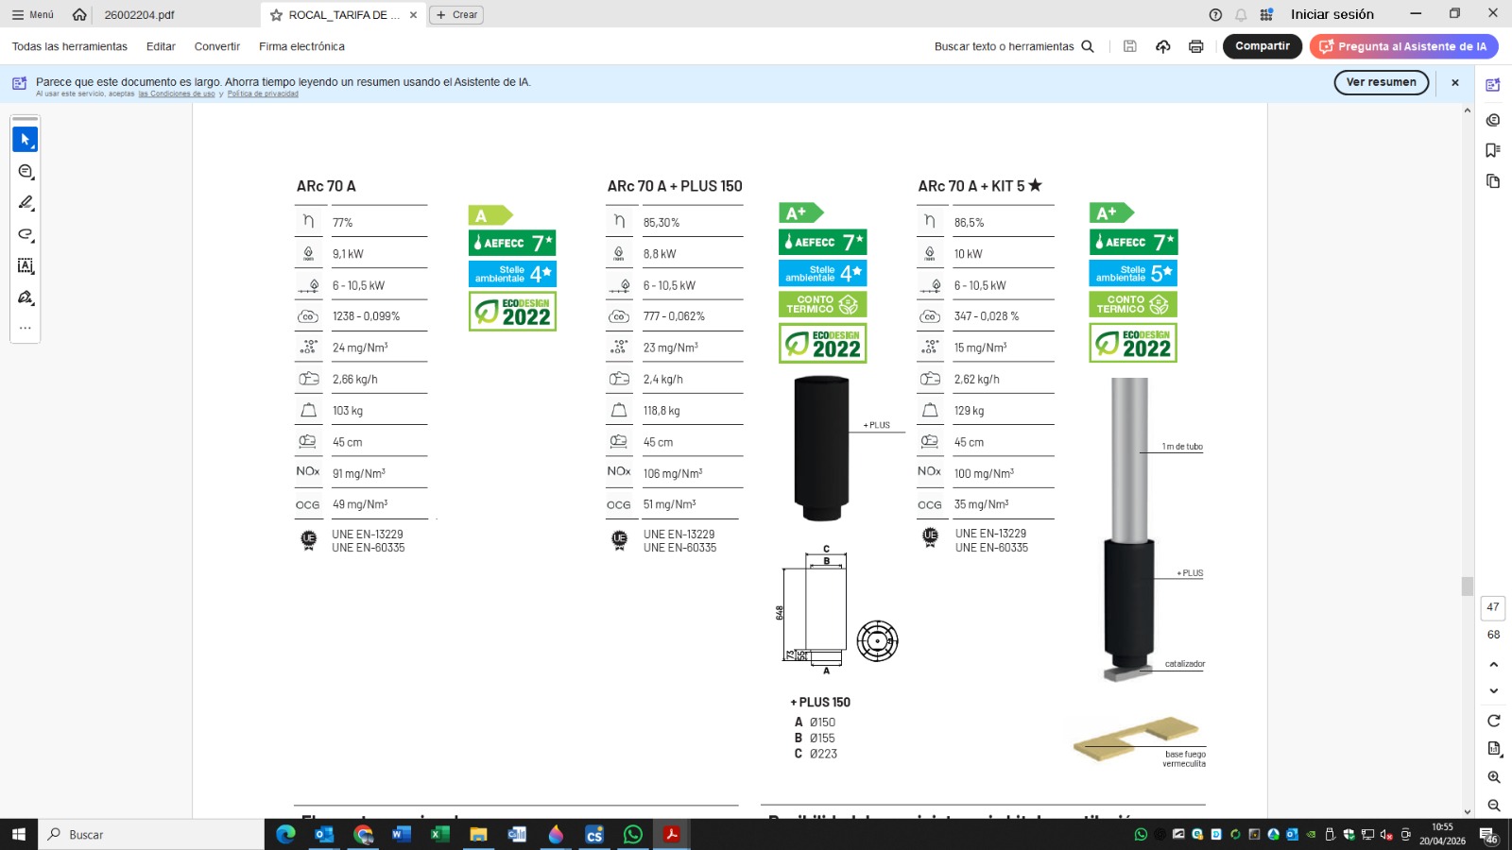This screenshot has height=850, width=1512.
Task: Show more tools via three dots
Action: point(26,328)
